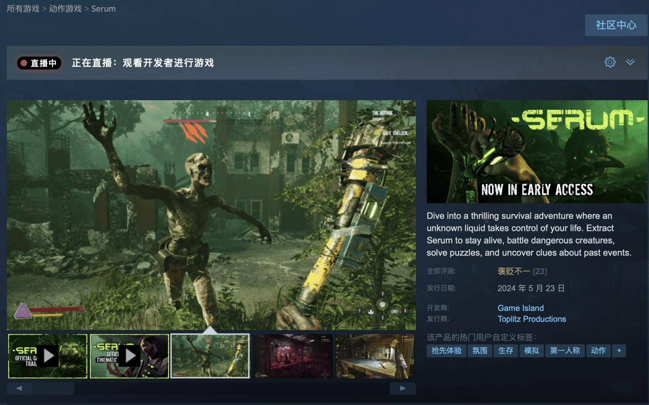The height and width of the screenshot is (405, 649).
Task: Click the red live broadcast indicator
Action: tap(39, 63)
